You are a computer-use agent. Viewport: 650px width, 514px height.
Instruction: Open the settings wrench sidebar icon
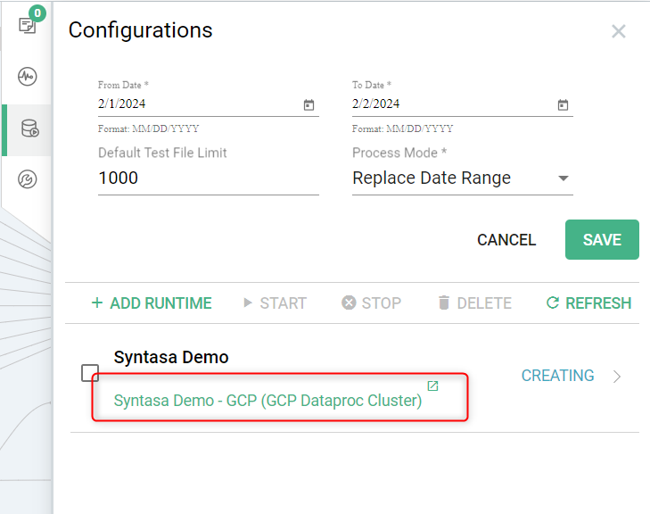coord(28,180)
